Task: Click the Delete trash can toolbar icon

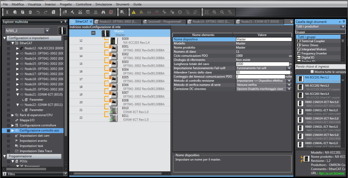Action: (30, 12)
